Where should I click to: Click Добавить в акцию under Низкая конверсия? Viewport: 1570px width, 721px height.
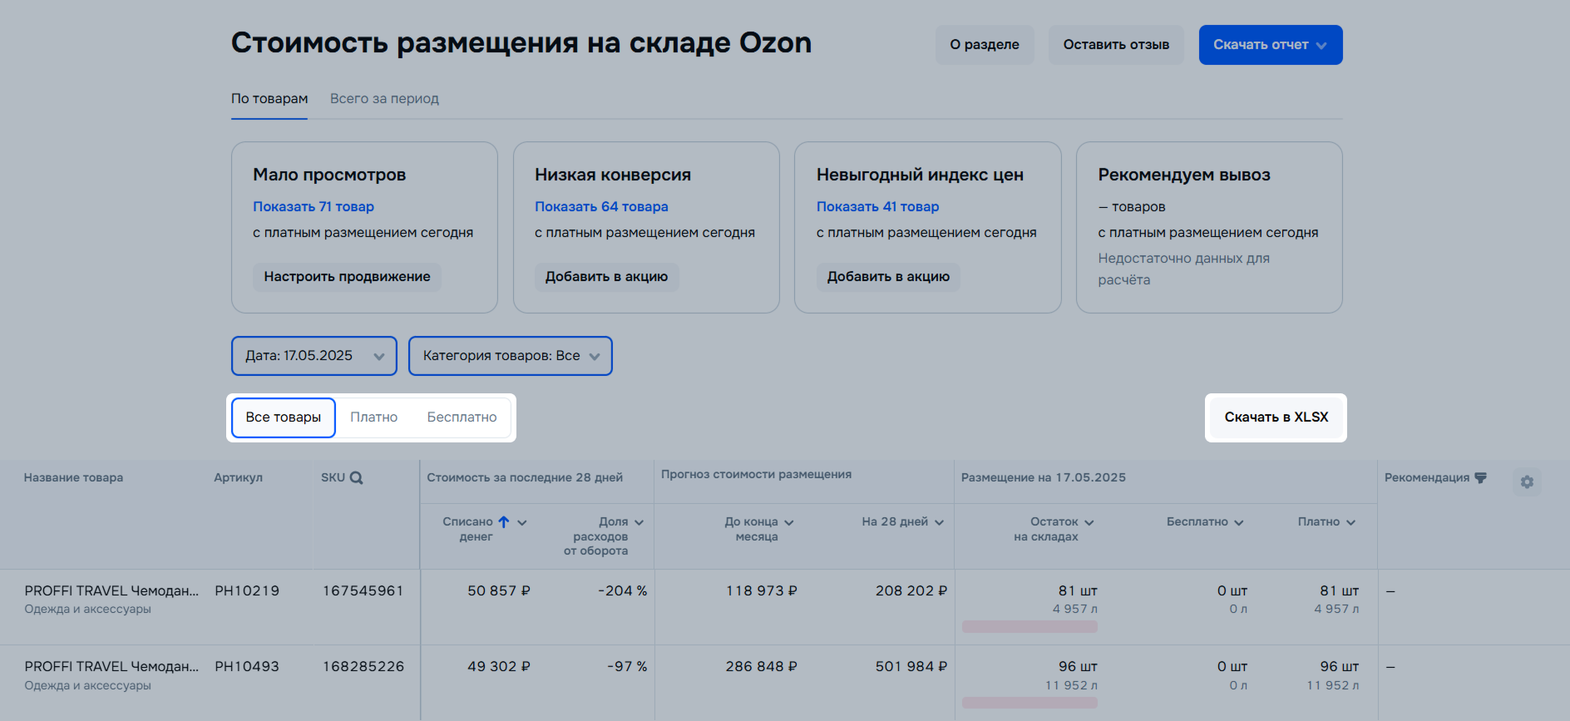[x=606, y=277]
